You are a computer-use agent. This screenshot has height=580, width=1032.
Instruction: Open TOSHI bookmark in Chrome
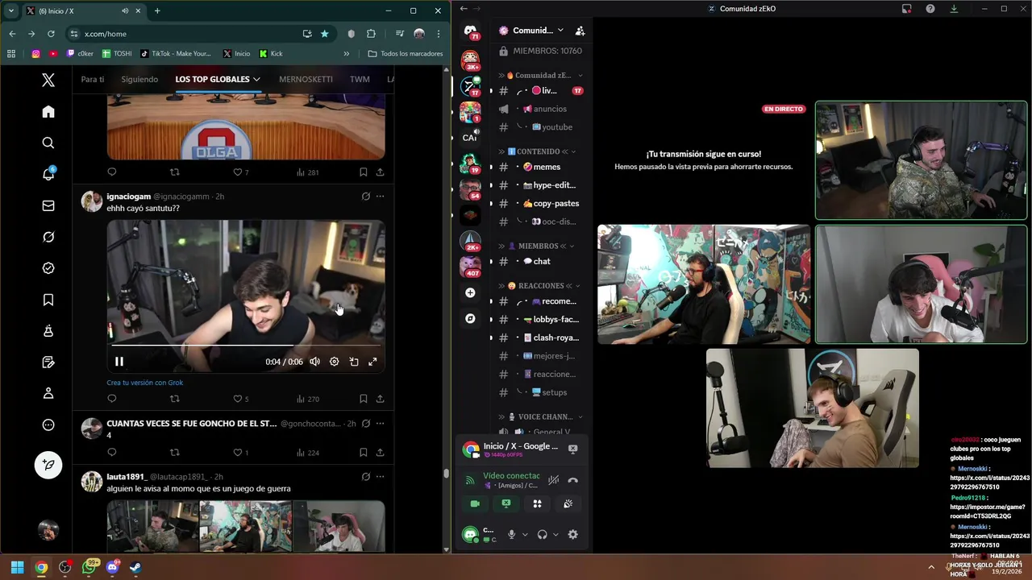tap(117, 54)
